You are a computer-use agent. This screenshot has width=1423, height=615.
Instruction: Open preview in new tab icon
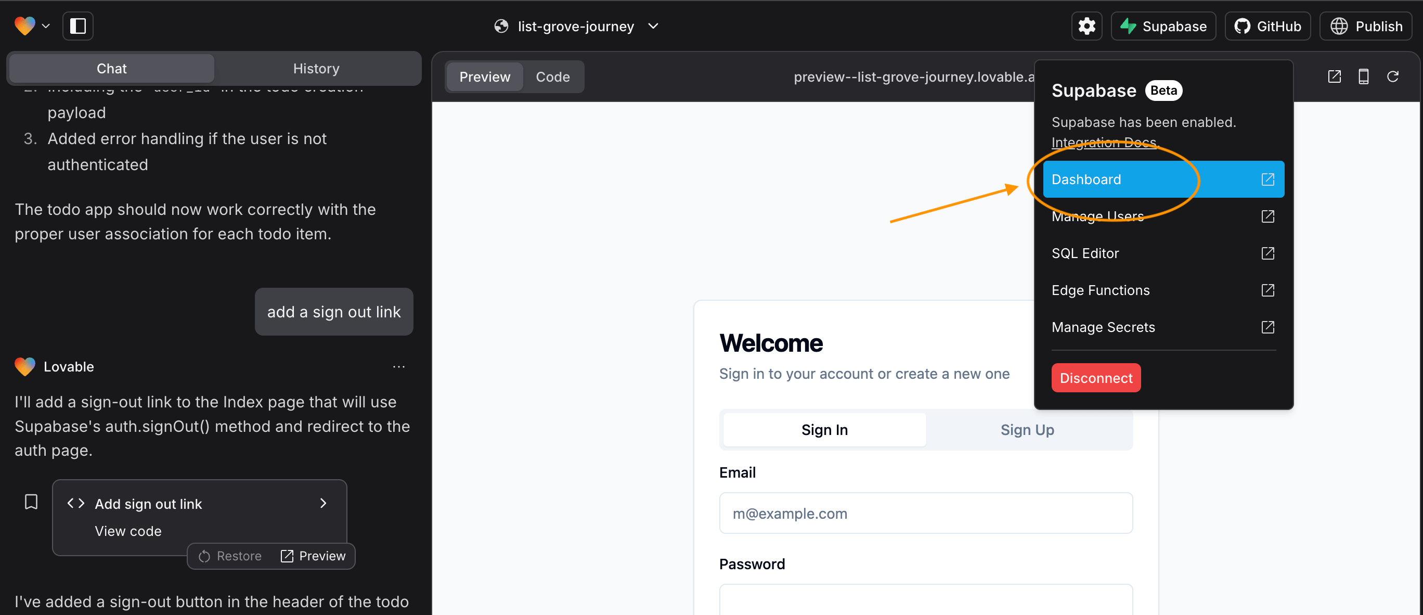(1334, 76)
